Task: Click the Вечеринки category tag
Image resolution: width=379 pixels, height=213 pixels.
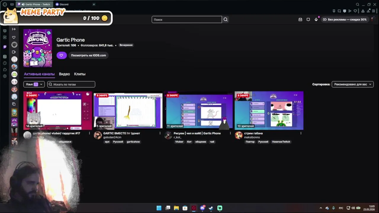Action: pos(126,45)
